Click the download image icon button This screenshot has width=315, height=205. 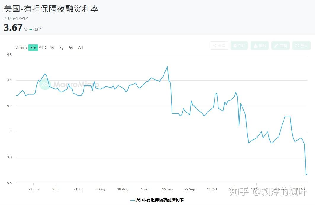coord(260,45)
